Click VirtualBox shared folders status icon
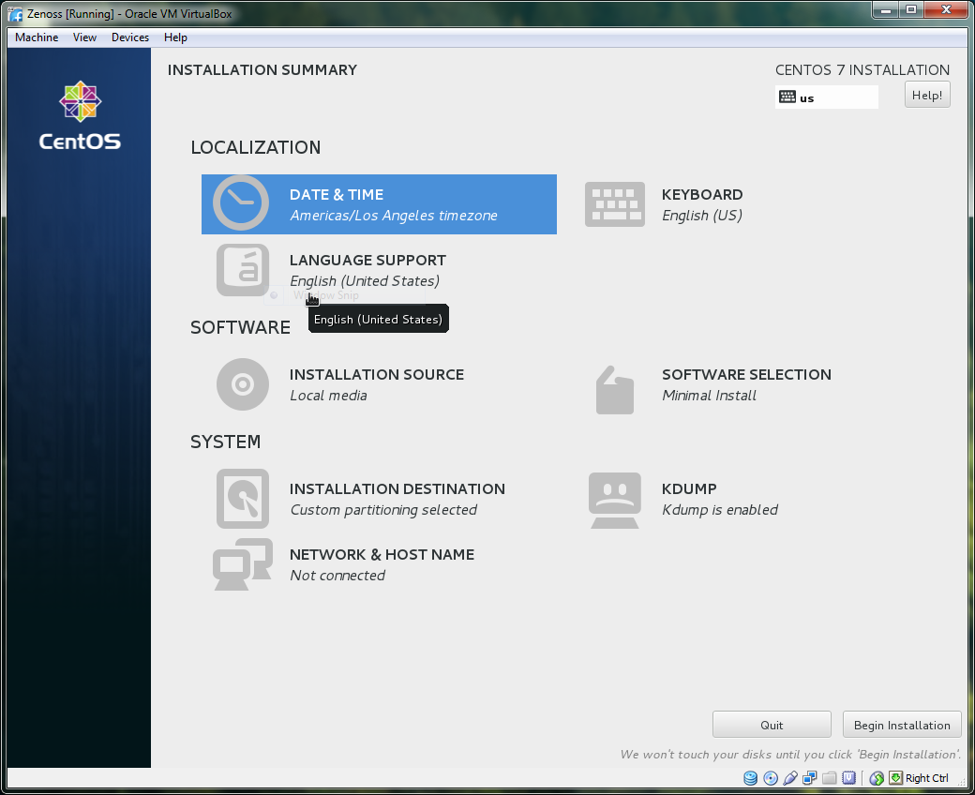Viewport: 975px width, 795px height. 829,778
